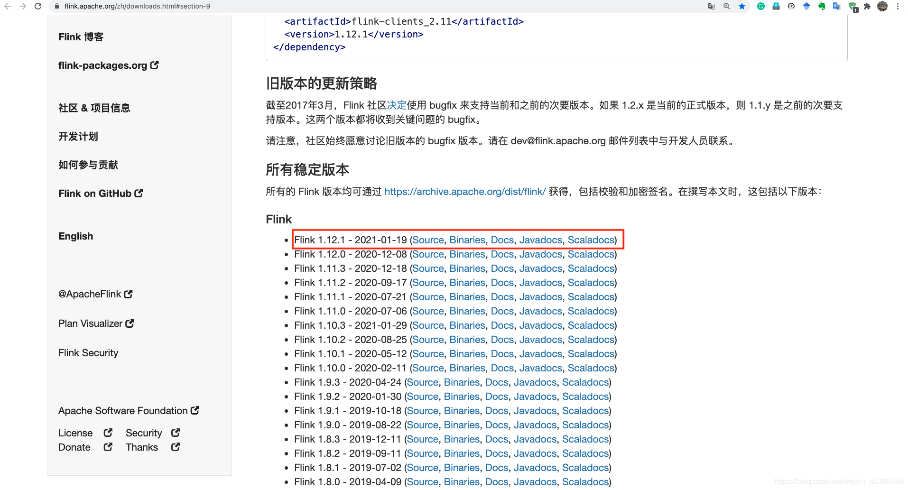
Task: Click the translate-page icon in the address bar
Action: tap(712, 6)
